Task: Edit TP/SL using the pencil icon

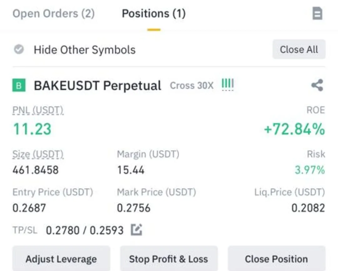Action: [136, 230]
